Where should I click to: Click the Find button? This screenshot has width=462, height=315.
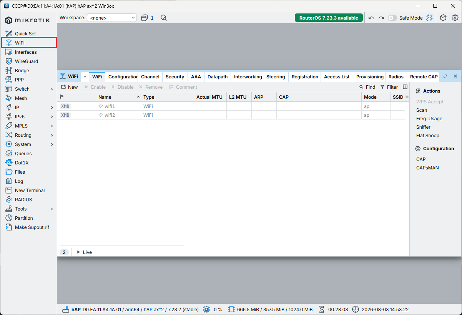pyautogui.click(x=367, y=87)
